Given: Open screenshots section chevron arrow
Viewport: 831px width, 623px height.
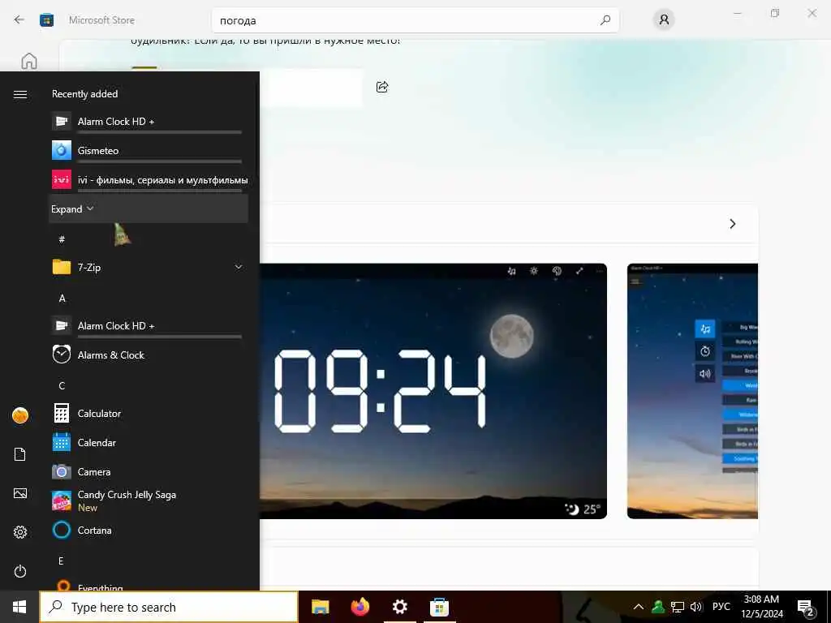Looking at the screenshot, I should pyautogui.click(x=733, y=224).
